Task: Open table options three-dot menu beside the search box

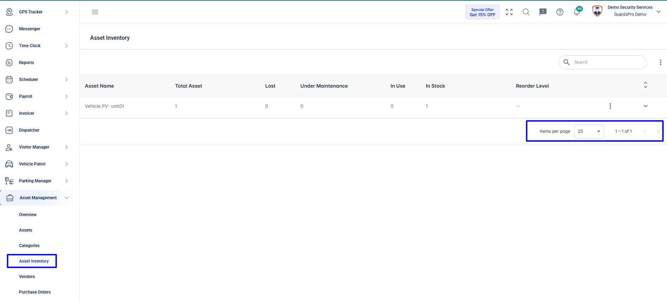Action: click(x=661, y=62)
